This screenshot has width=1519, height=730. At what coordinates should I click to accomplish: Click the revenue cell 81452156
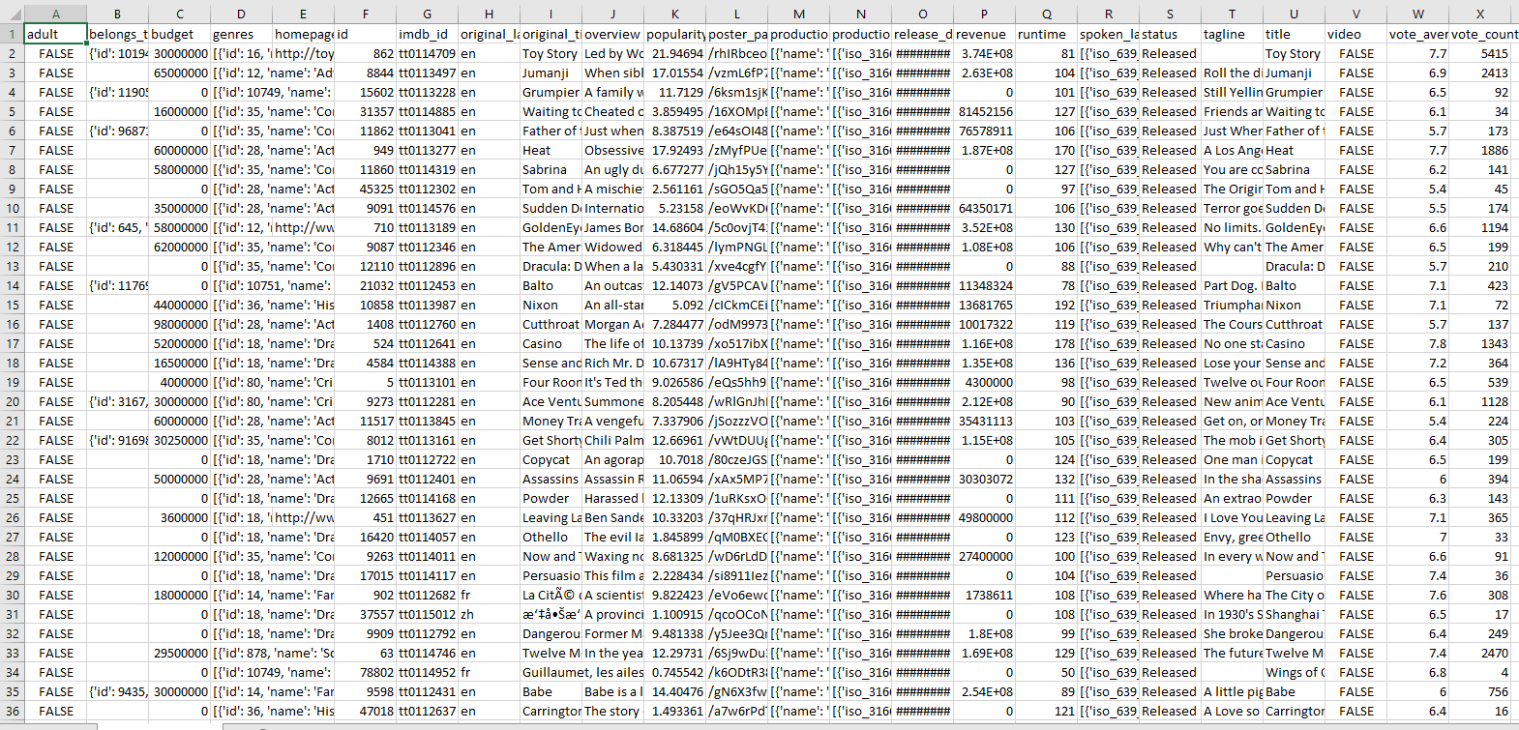[985, 111]
